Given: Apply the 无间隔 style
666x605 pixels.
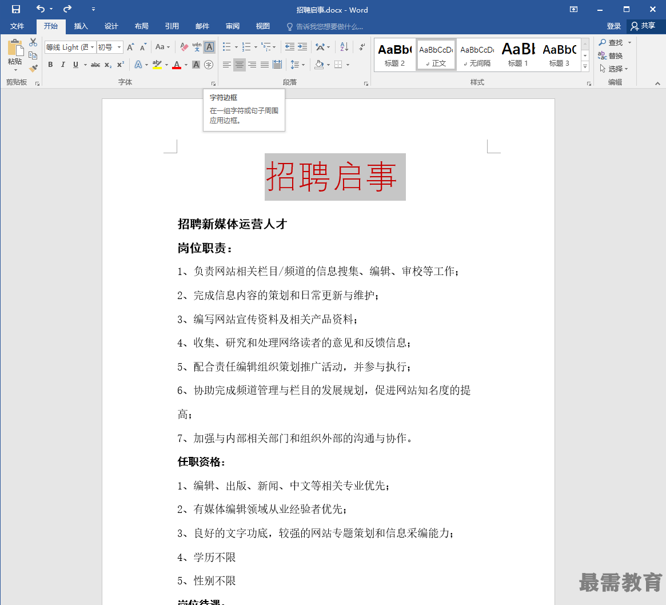Looking at the screenshot, I should pos(477,54).
